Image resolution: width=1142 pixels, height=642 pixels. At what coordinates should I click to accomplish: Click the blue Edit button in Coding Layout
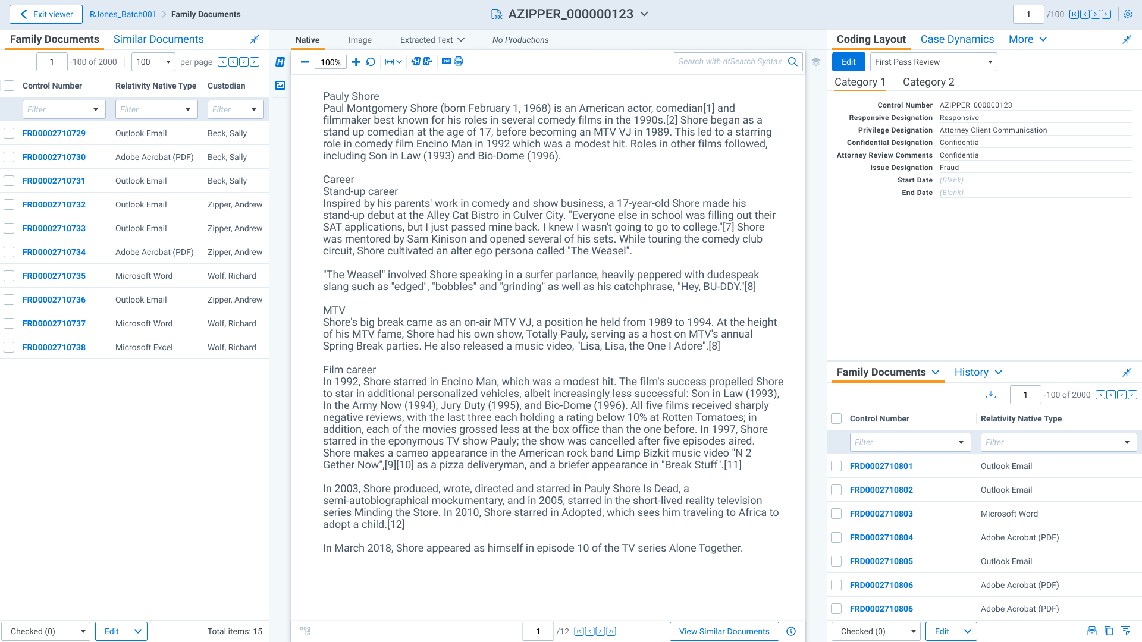[849, 62]
